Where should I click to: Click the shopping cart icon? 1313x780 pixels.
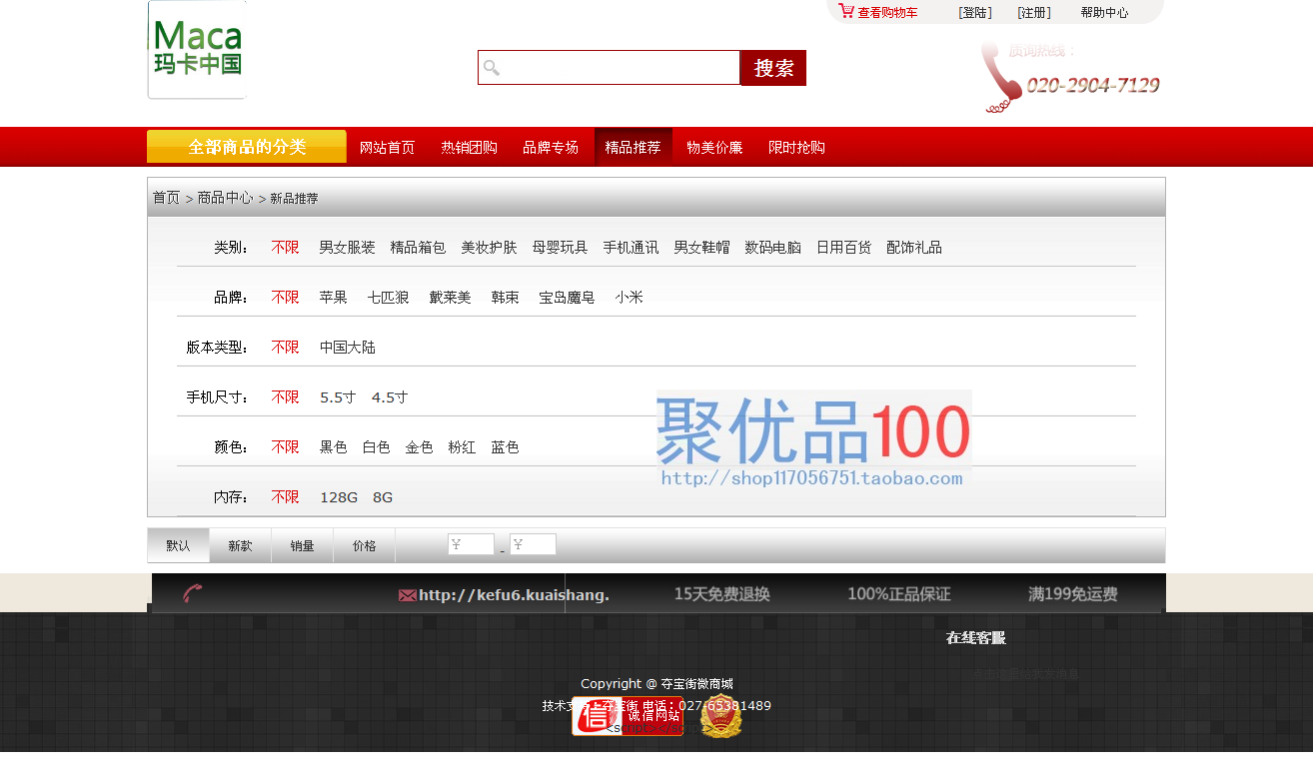pos(846,11)
